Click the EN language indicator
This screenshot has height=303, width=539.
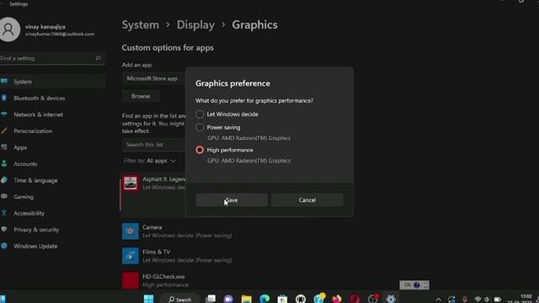408,285
